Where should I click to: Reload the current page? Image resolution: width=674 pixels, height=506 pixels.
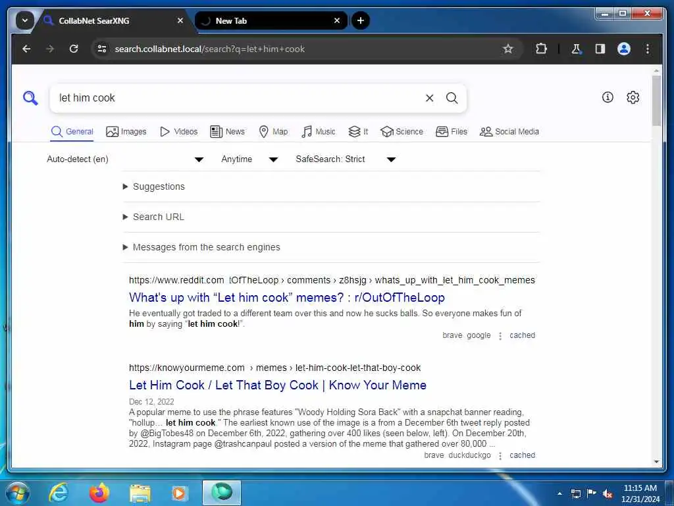[74, 49]
